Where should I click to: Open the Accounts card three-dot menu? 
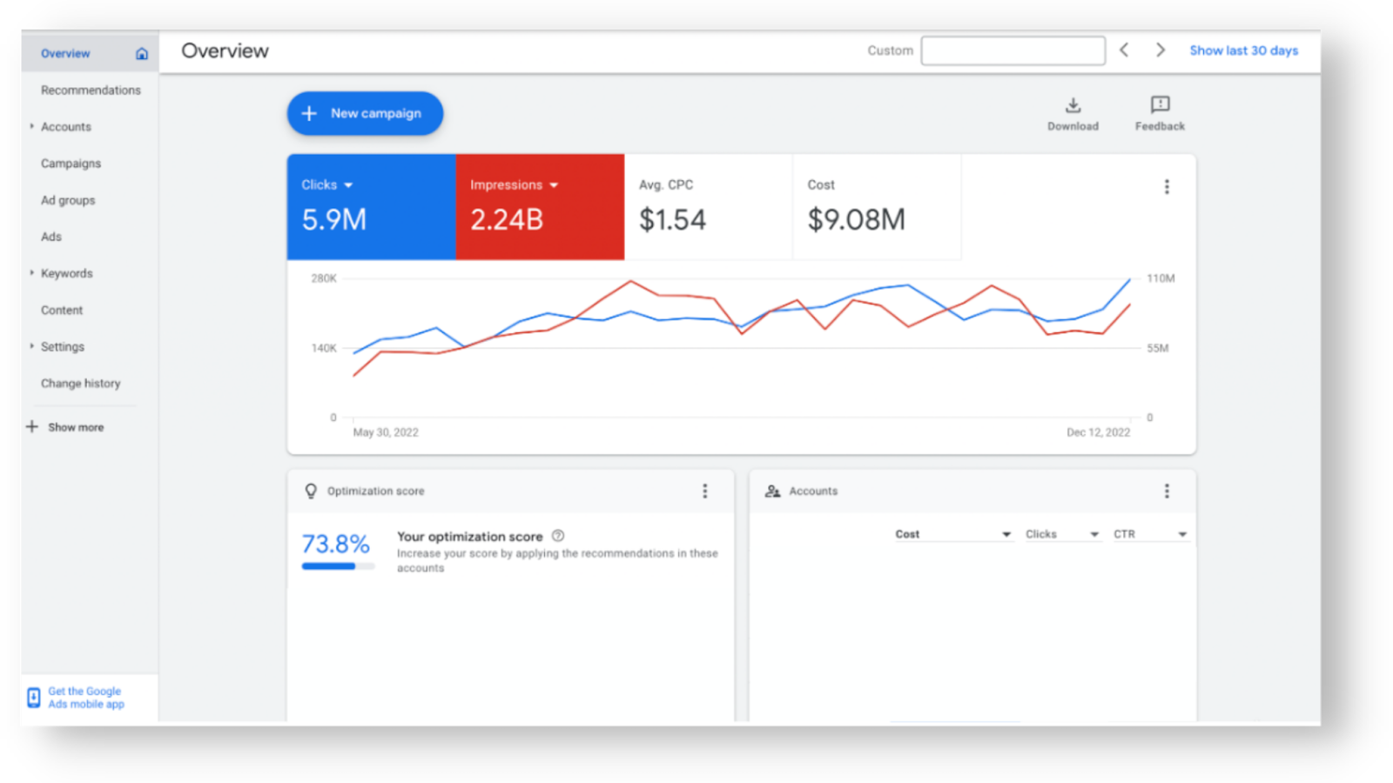point(1167,492)
